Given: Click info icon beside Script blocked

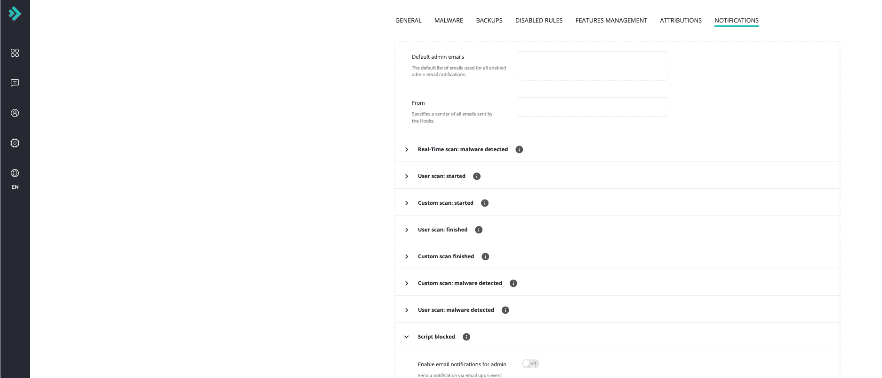Looking at the screenshot, I should click(x=466, y=337).
